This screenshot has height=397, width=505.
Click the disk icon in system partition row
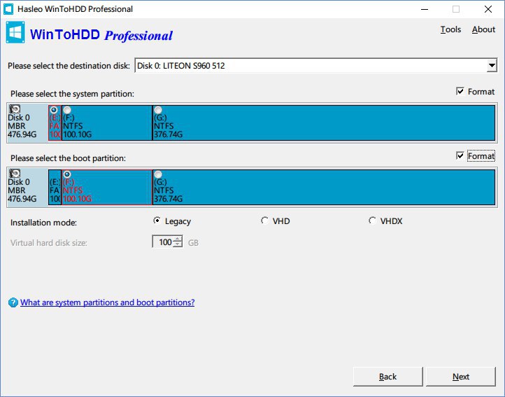[15, 109]
